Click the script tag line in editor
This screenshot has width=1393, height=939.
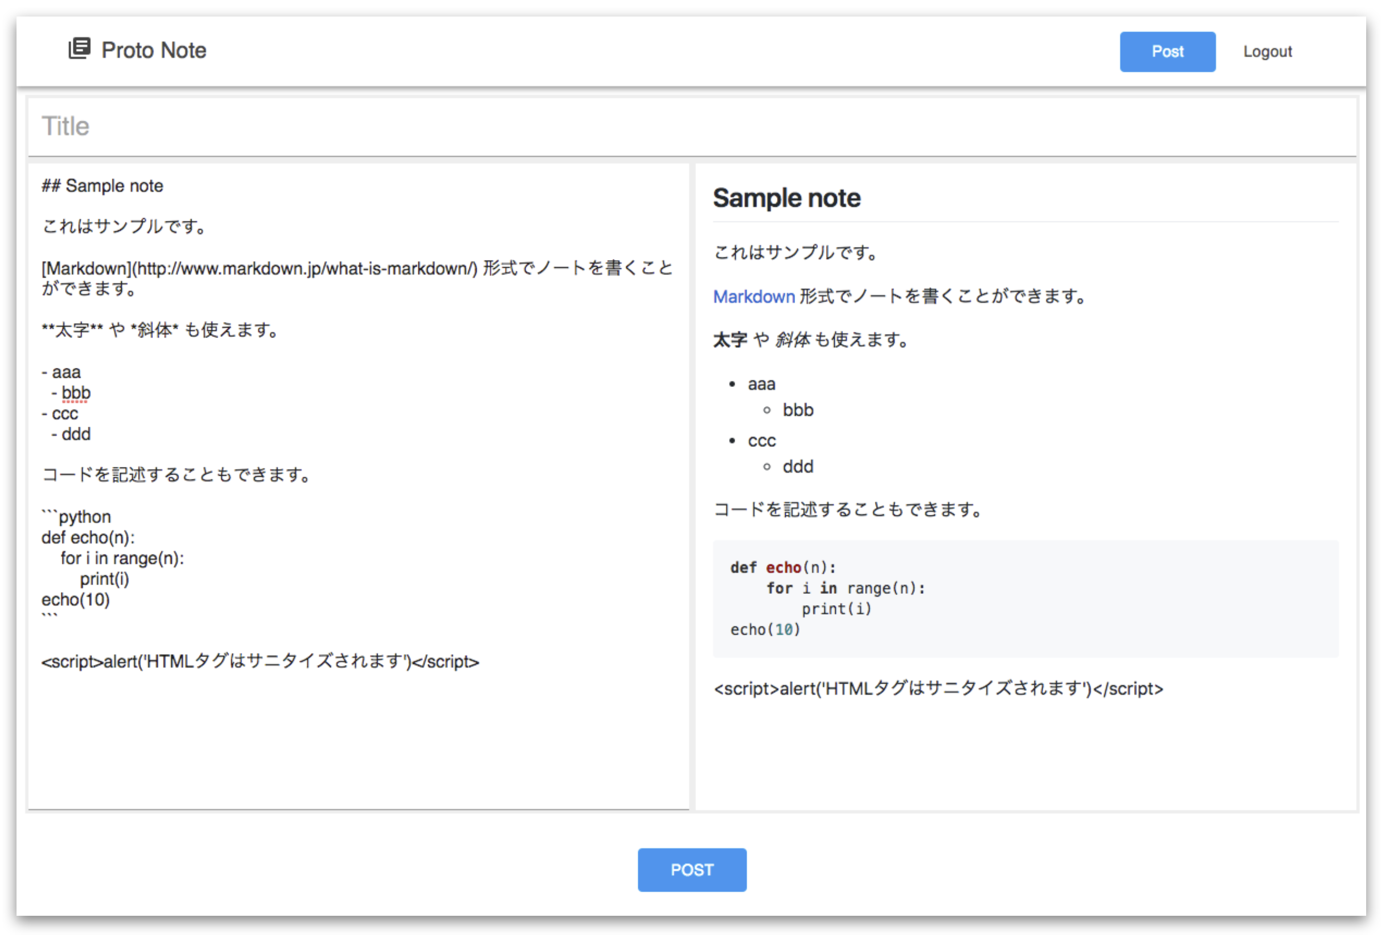tap(260, 662)
